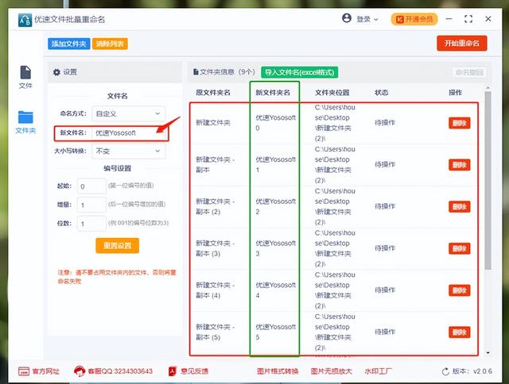Open the 水印工厂 watermark factory link
The width and height of the screenshot is (509, 384).
[x=379, y=371]
